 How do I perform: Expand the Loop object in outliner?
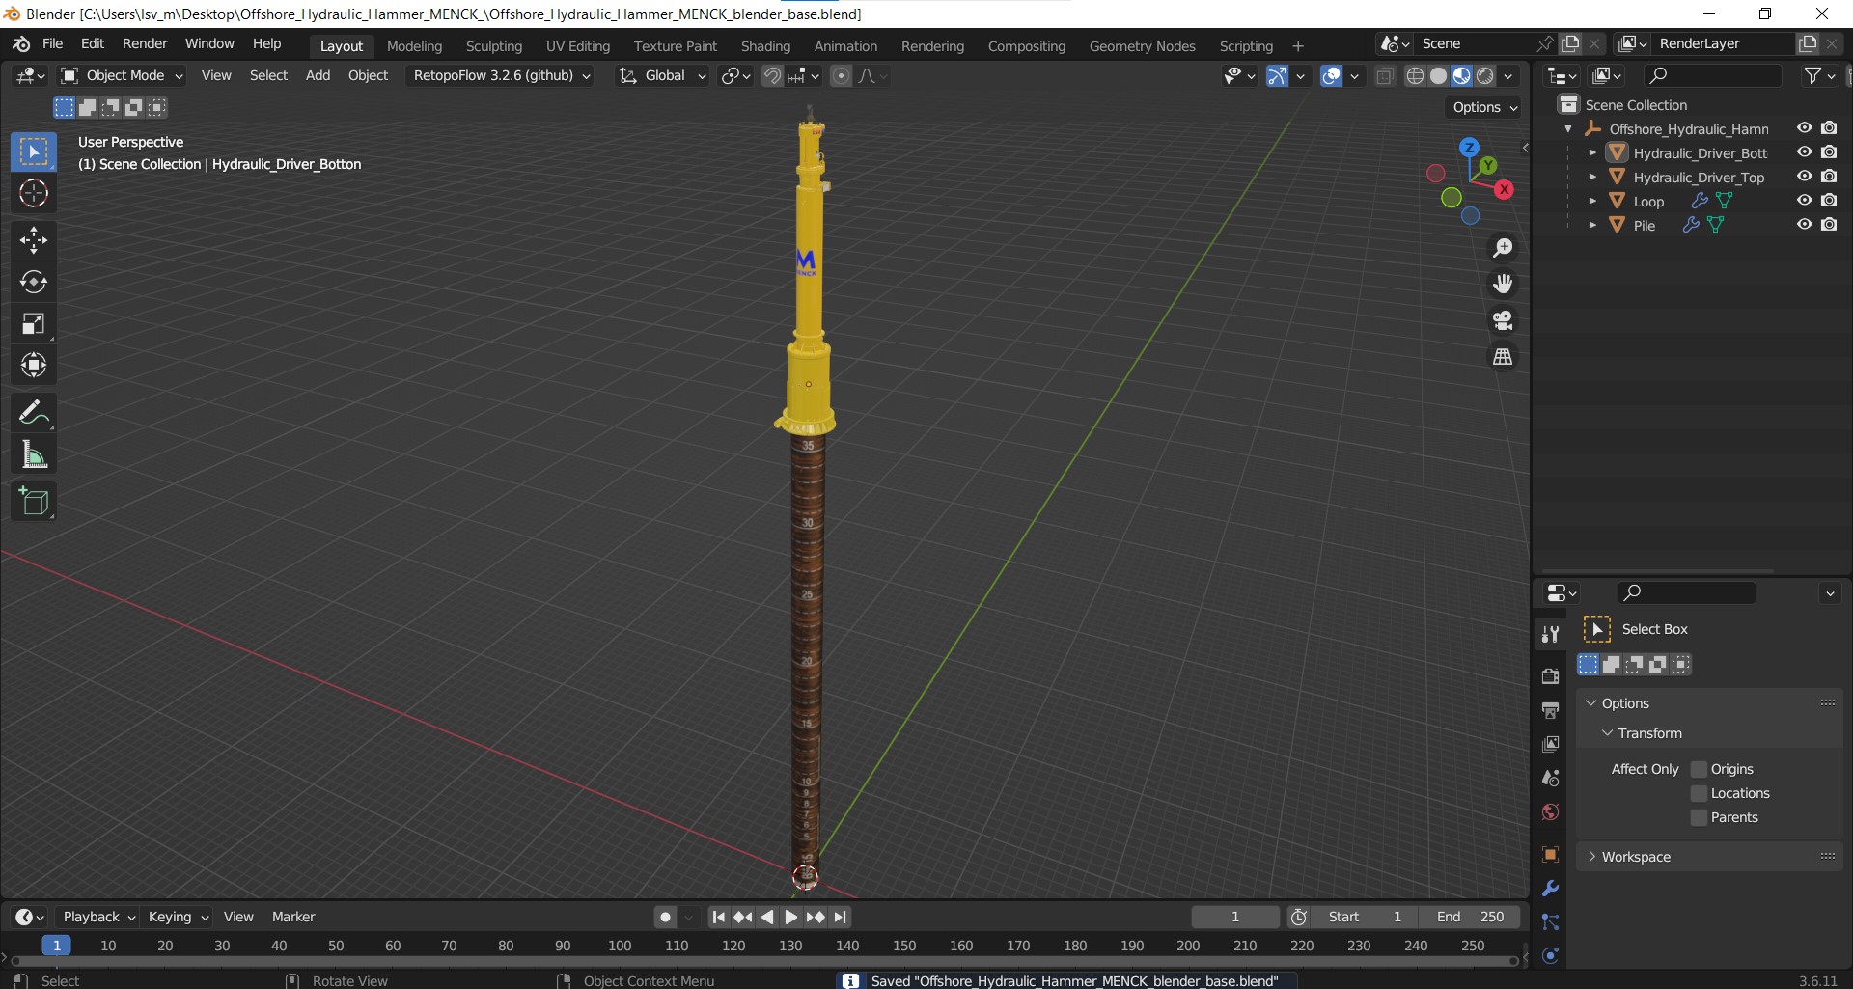(x=1592, y=201)
